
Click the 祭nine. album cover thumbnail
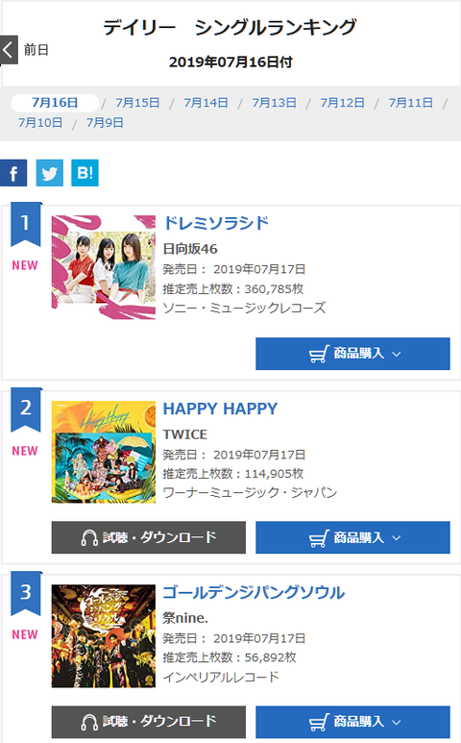(103, 636)
